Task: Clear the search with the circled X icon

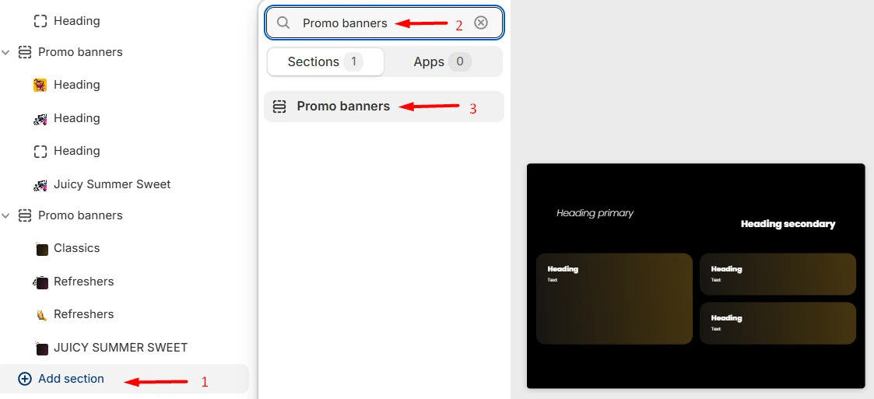Action: 480,23
